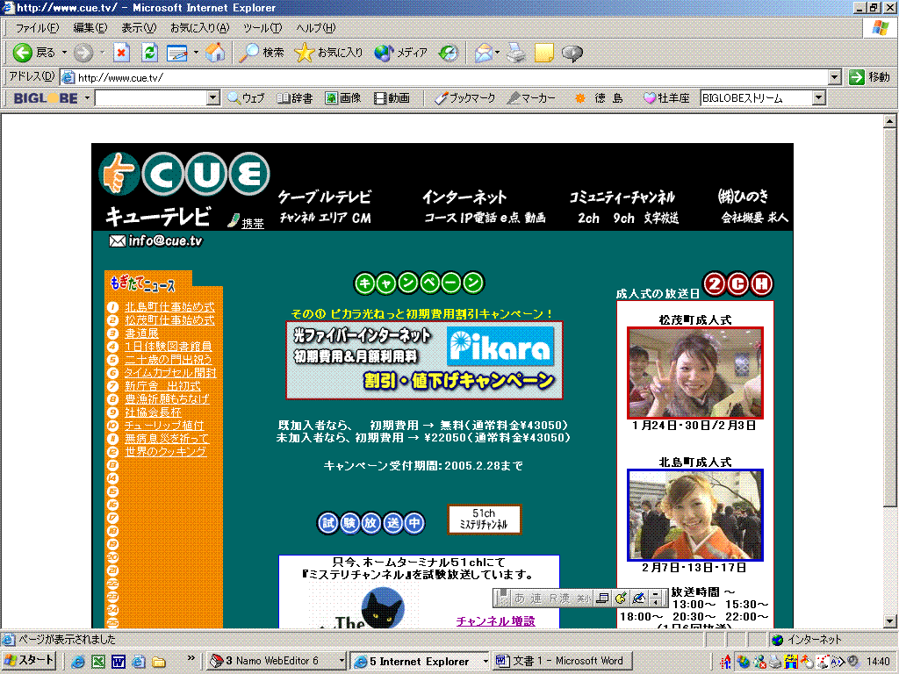Click the yellow note icon in the toolbar
Image resolution: width=899 pixels, height=674 pixels.
pyautogui.click(x=543, y=53)
